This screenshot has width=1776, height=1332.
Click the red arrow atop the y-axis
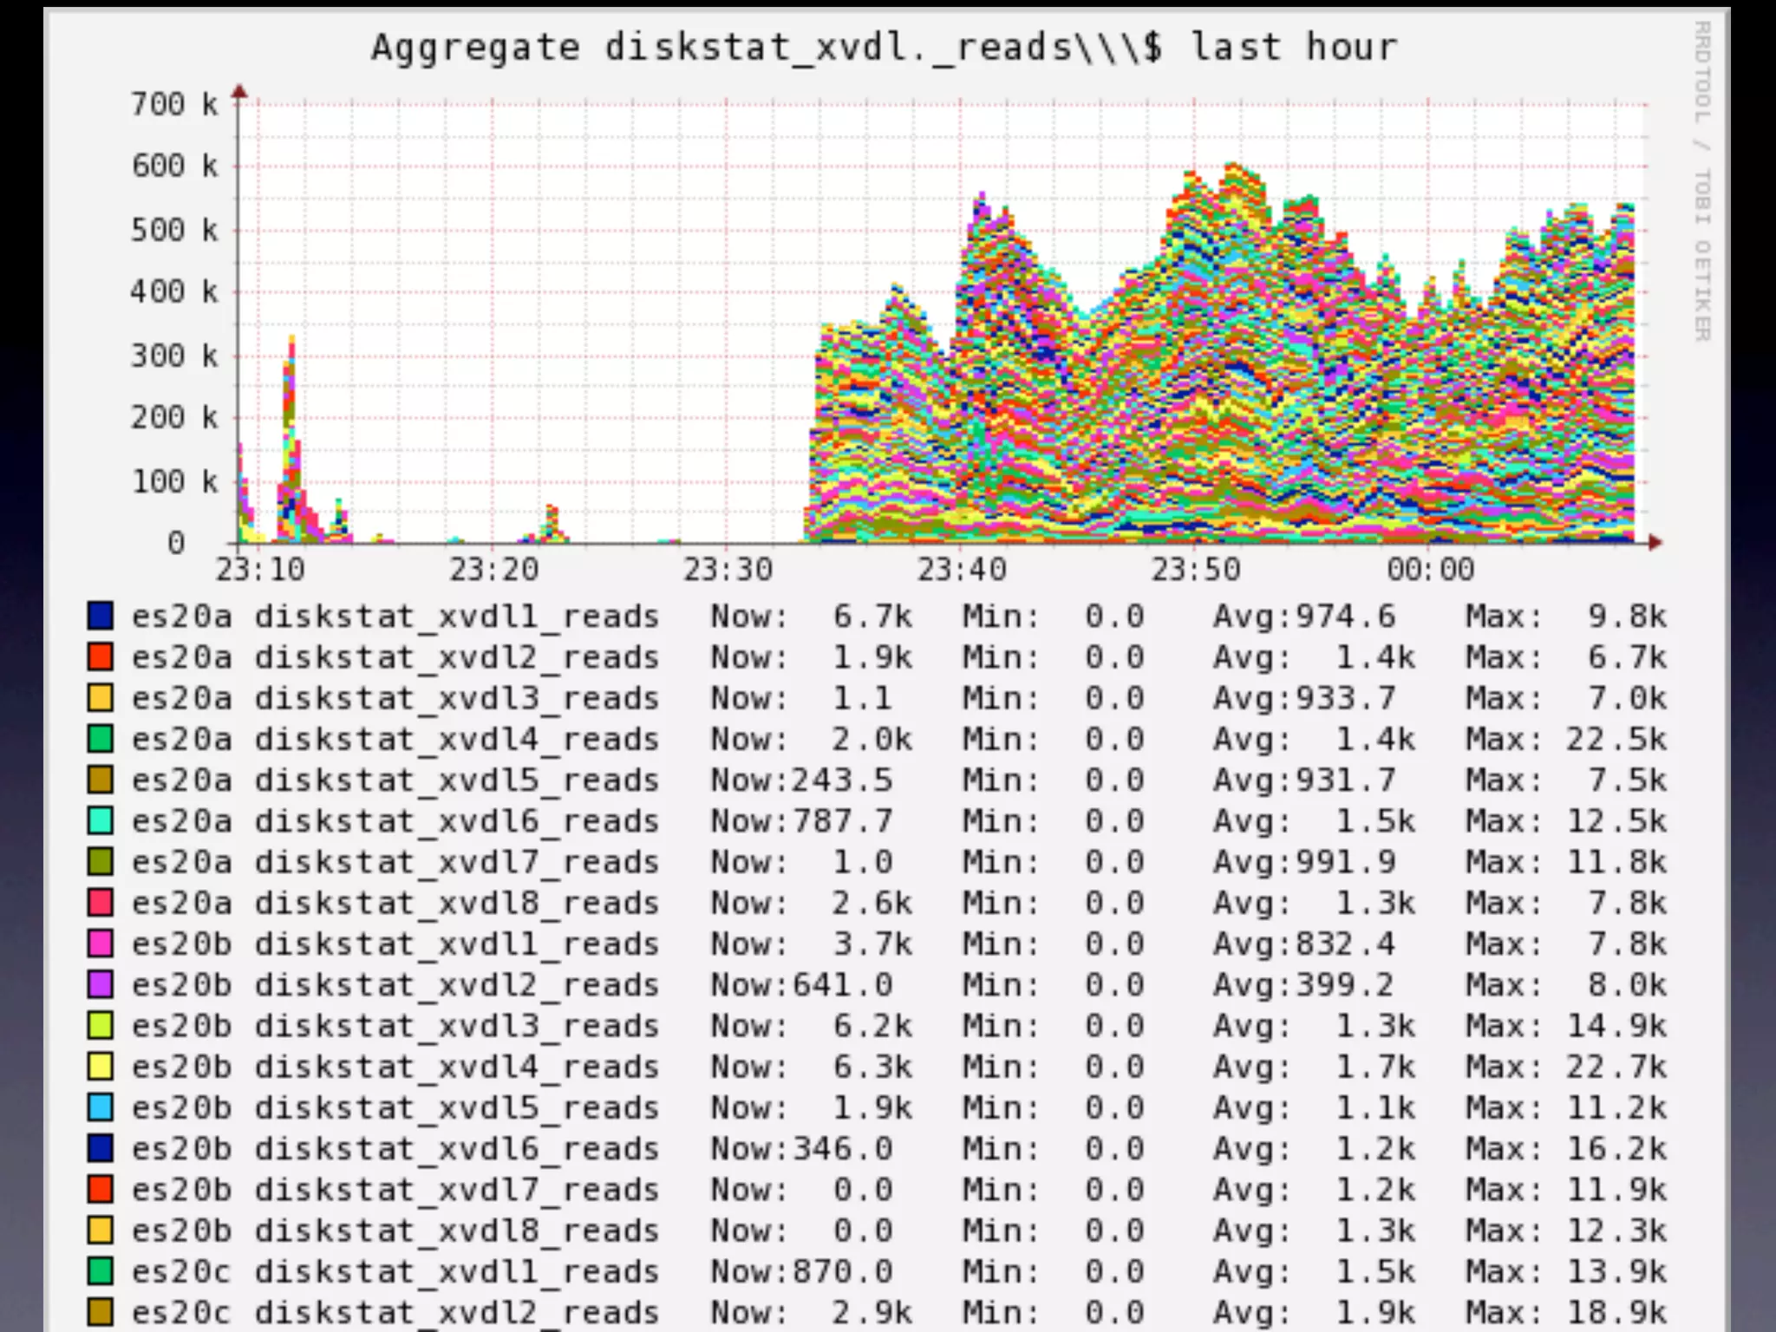(x=240, y=91)
